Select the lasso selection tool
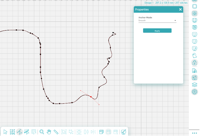 (34, 132)
